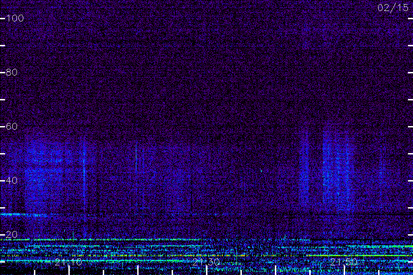
Task: Select the "60" frequency axis label
Action: [x=11, y=126]
